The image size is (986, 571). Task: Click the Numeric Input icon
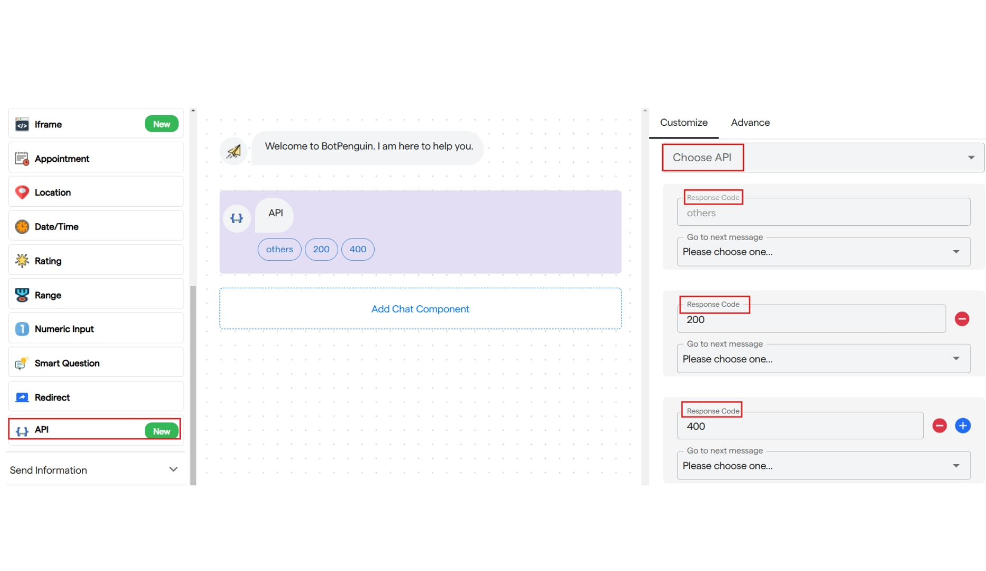click(x=22, y=329)
